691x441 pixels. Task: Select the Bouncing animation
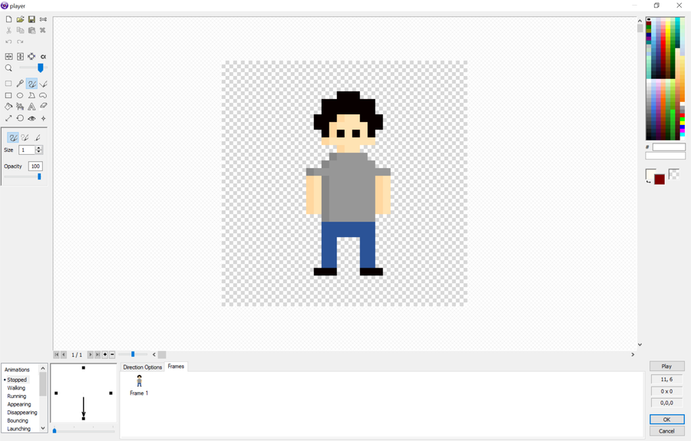pyautogui.click(x=18, y=421)
